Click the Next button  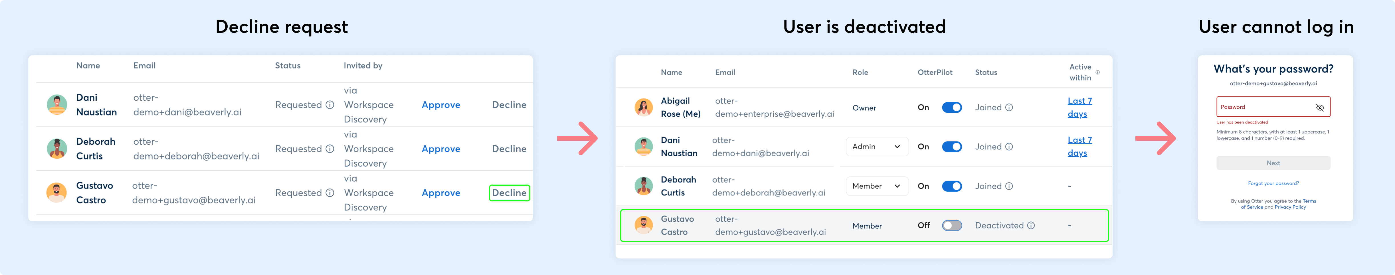point(1273,163)
